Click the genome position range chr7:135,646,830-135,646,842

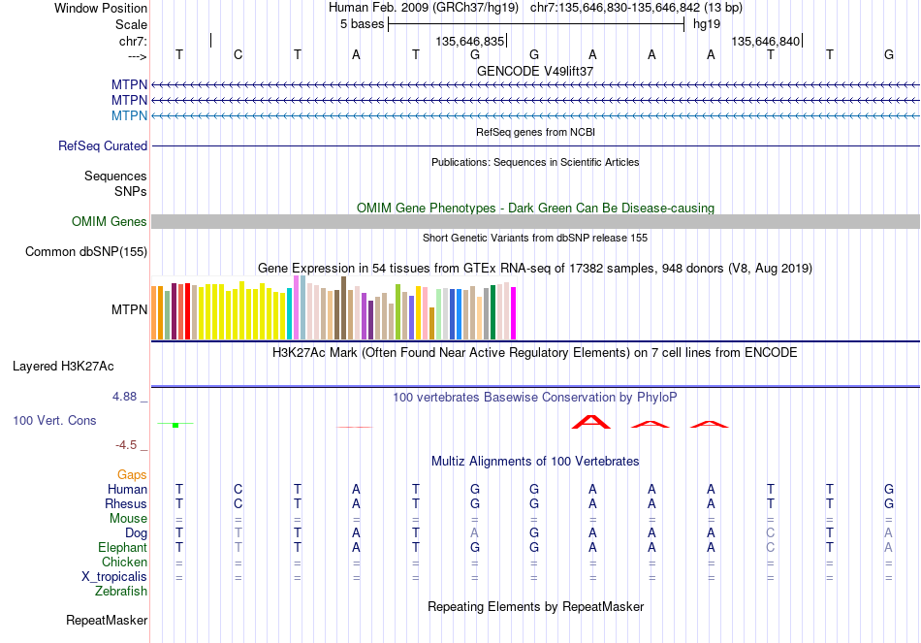615,8
